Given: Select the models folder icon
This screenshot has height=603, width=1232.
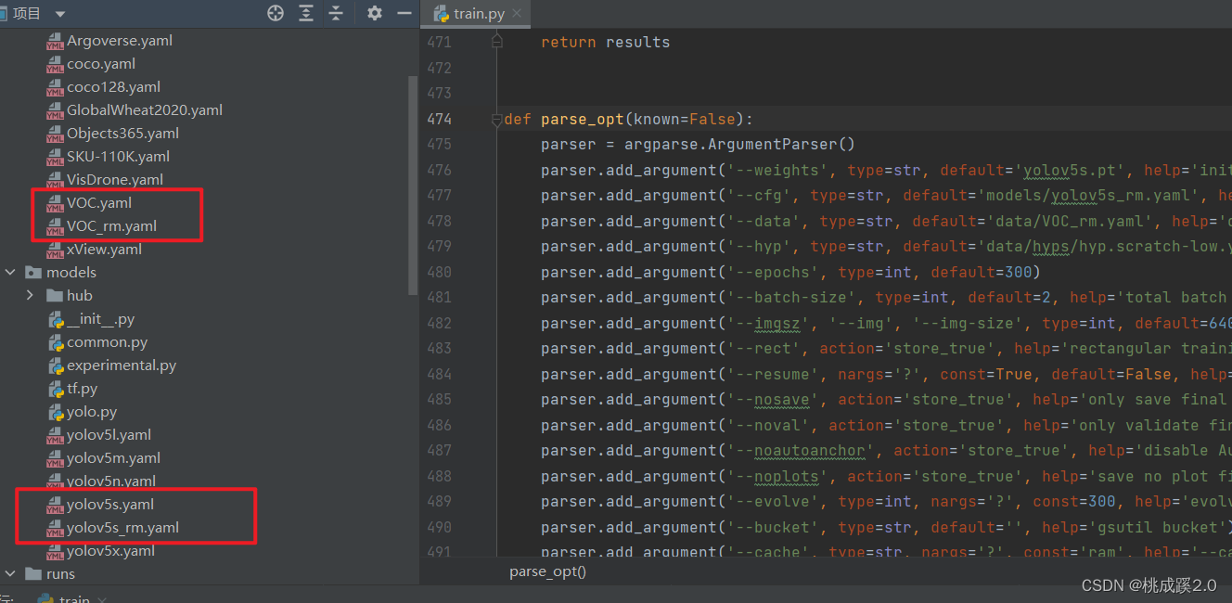Looking at the screenshot, I should coord(33,273).
